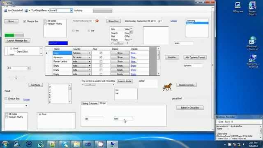Select the foo radio button
Screen dimensions: 263x148
73,31
